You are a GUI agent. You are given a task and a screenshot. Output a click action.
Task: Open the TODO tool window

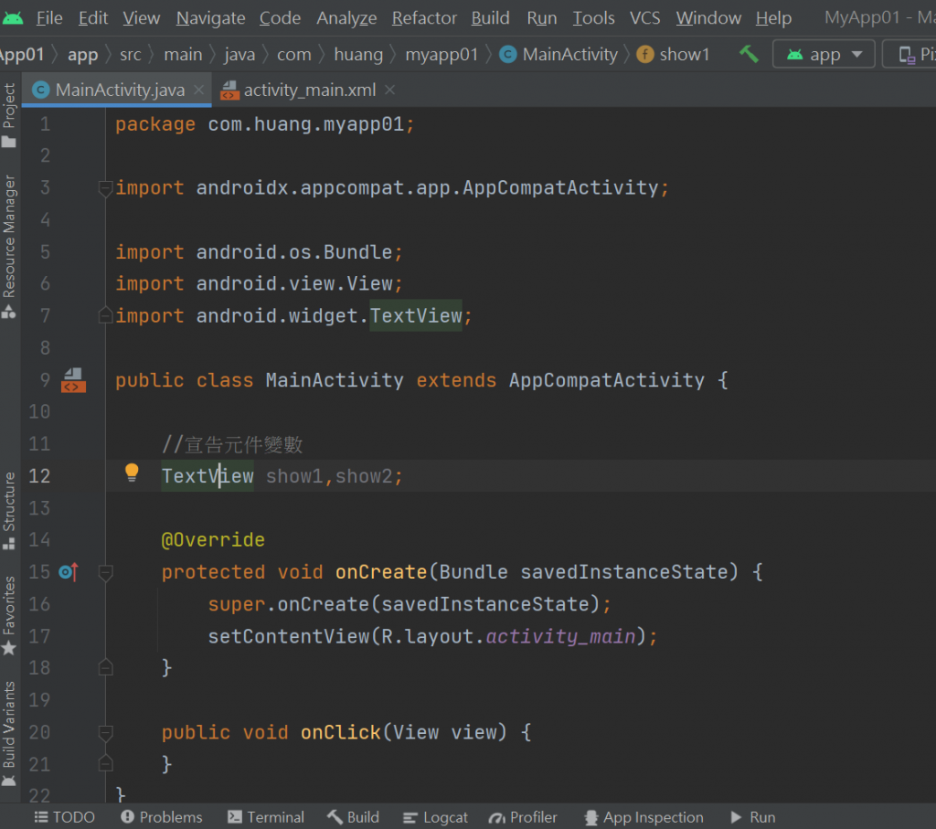(x=64, y=817)
